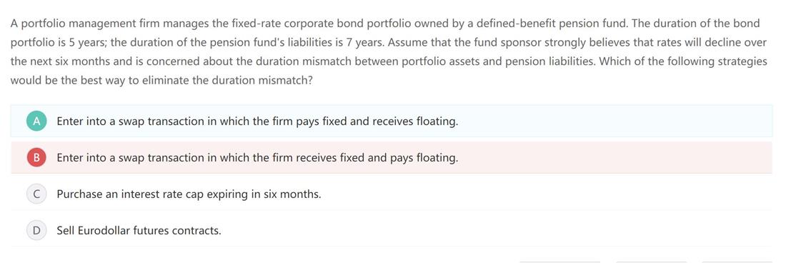786x263 pixels.
Task: Select the red B answer badge
Action: pyautogui.click(x=36, y=158)
